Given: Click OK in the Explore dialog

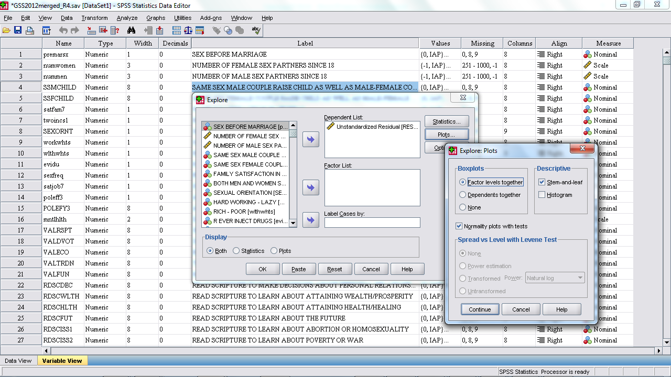Looking at the screenshot, I should point(263,269).
